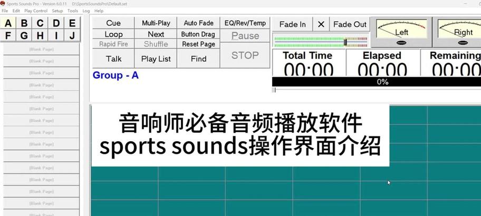Click the position seek slider handle
Viewport: 481px width, 216px height.
pos(275,90)
